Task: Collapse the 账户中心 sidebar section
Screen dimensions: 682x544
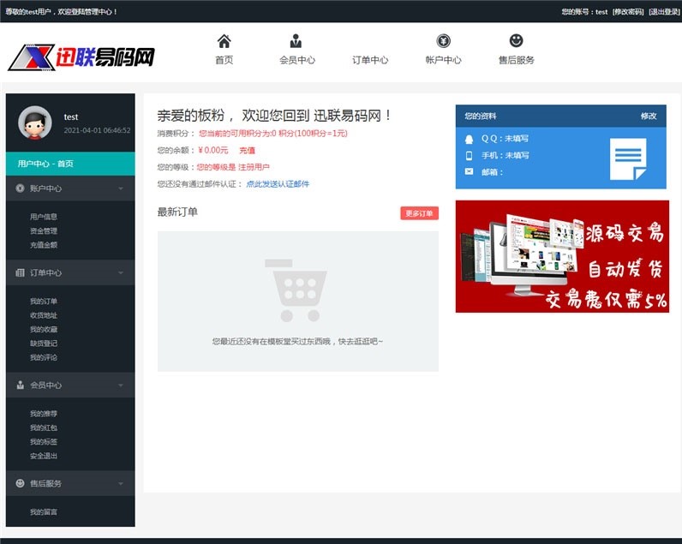Action: point(121,188)
